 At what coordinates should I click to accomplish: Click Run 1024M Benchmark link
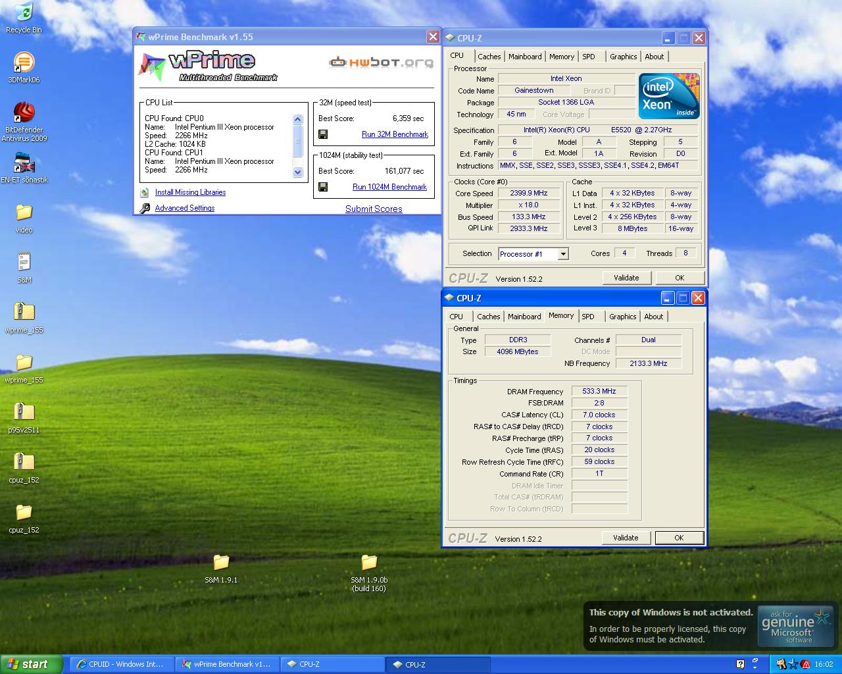389,187
